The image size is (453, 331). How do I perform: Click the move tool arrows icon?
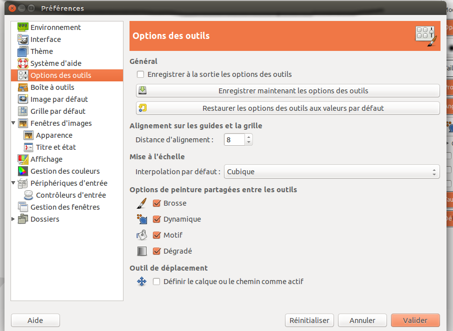click(x=141, y=282)
